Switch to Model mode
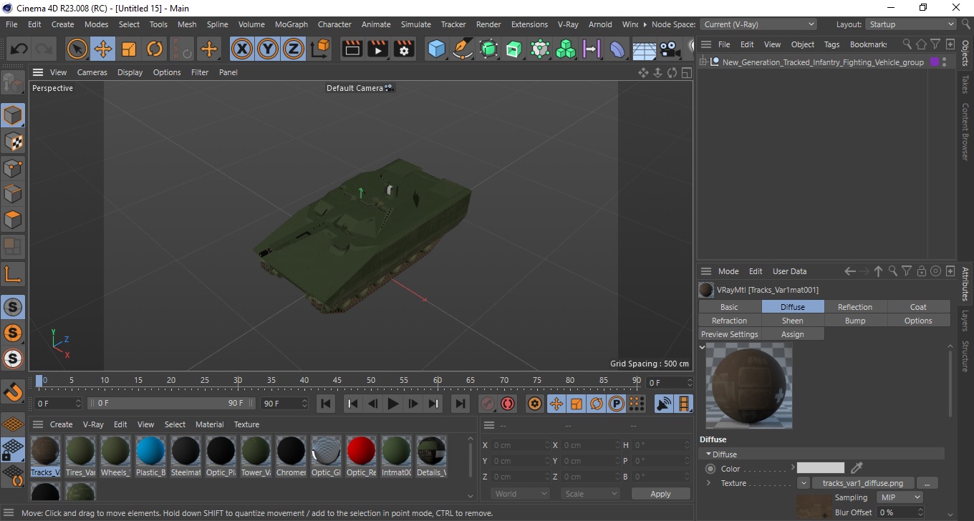Viewport: 974px width, 521px height. point(13,115)
